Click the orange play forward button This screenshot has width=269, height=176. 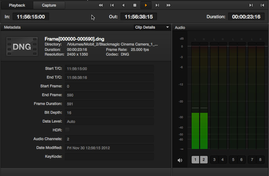coord(146,5)
